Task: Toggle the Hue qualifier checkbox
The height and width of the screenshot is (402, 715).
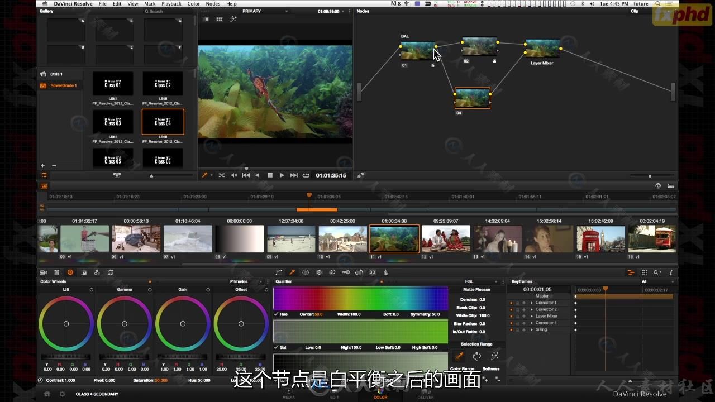Action: tap(277, 314)
